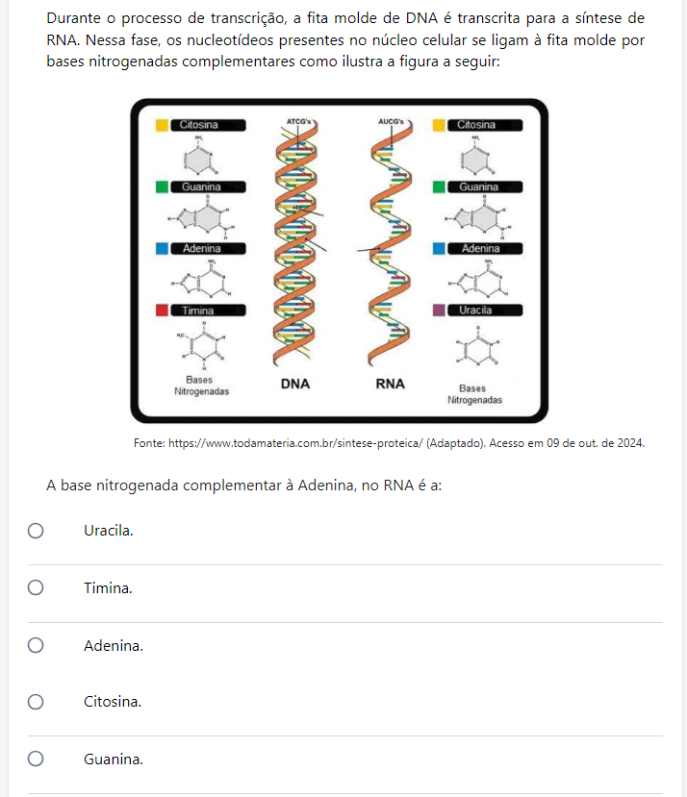The image size is (687, 797).
Task: Choose the Timina answer radio button
Action: coord(36,587)
